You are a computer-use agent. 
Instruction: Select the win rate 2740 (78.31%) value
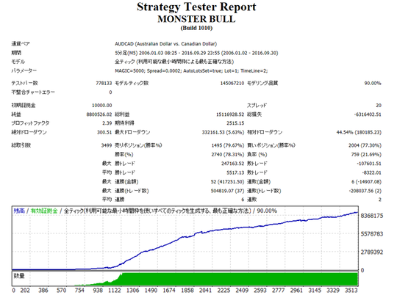[x=228, y=154]
